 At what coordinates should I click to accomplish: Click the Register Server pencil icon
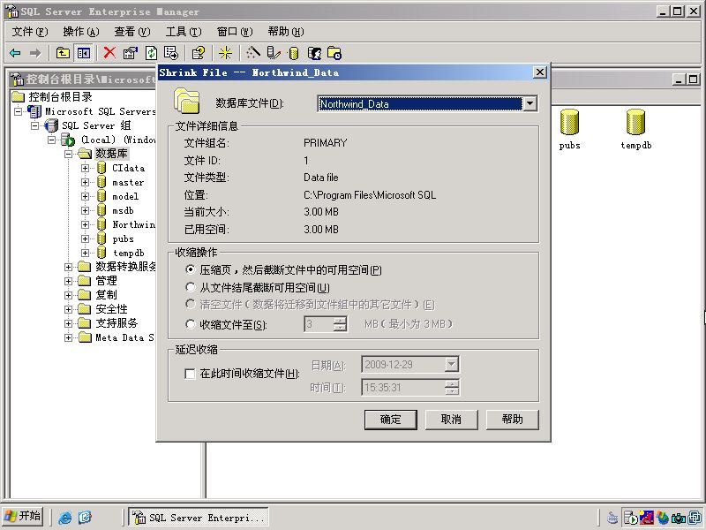click(274, 53)
